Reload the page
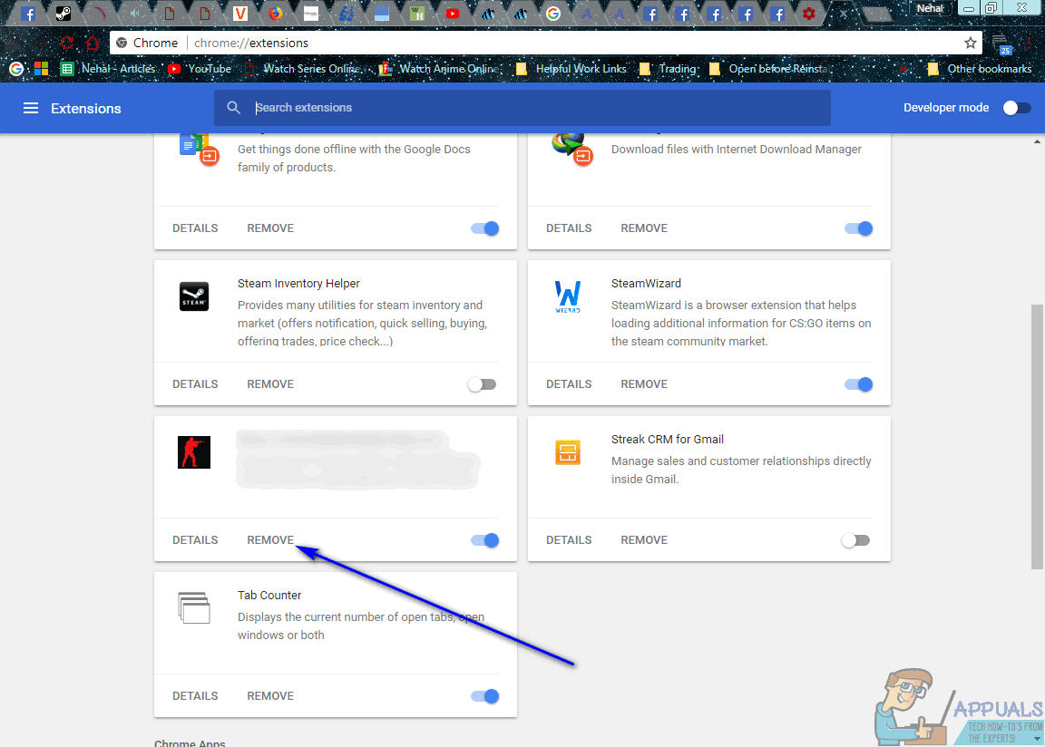Viewport: 1045px width, 747px height. click(66, 44)
